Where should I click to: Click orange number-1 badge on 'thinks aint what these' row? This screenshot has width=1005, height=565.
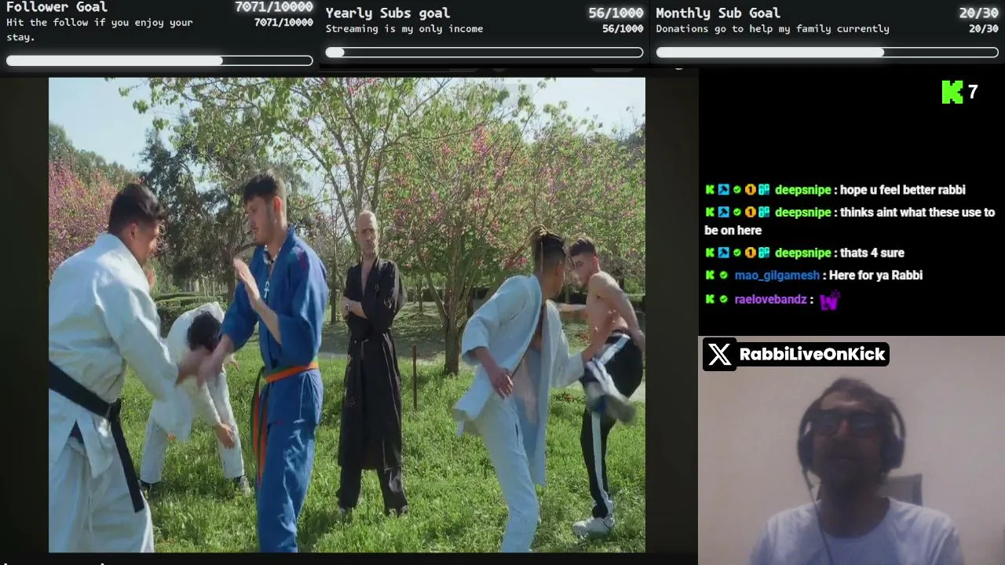[x=750, y=212]
